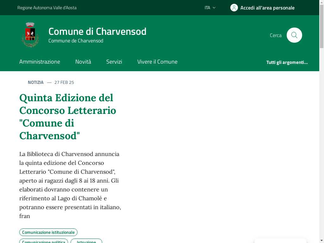Open the Amministrazione menu
Screen dimensions: 324x243
40,62
